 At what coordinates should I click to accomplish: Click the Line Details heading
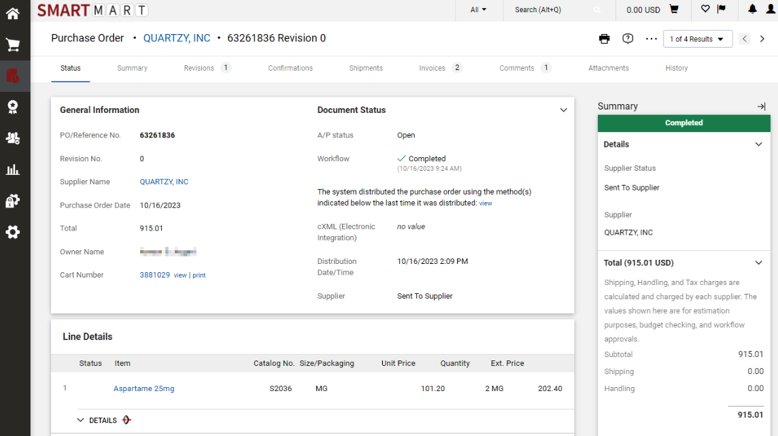[87, 337]
